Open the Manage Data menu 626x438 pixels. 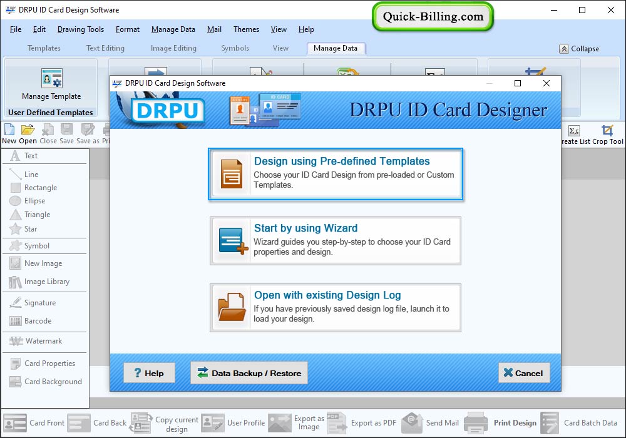[x=173, y=29]
